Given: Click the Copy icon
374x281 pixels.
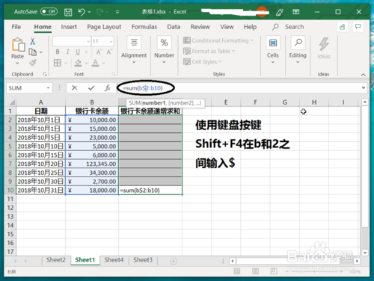Looking at the screenshot, I should (x=33, y=52).
